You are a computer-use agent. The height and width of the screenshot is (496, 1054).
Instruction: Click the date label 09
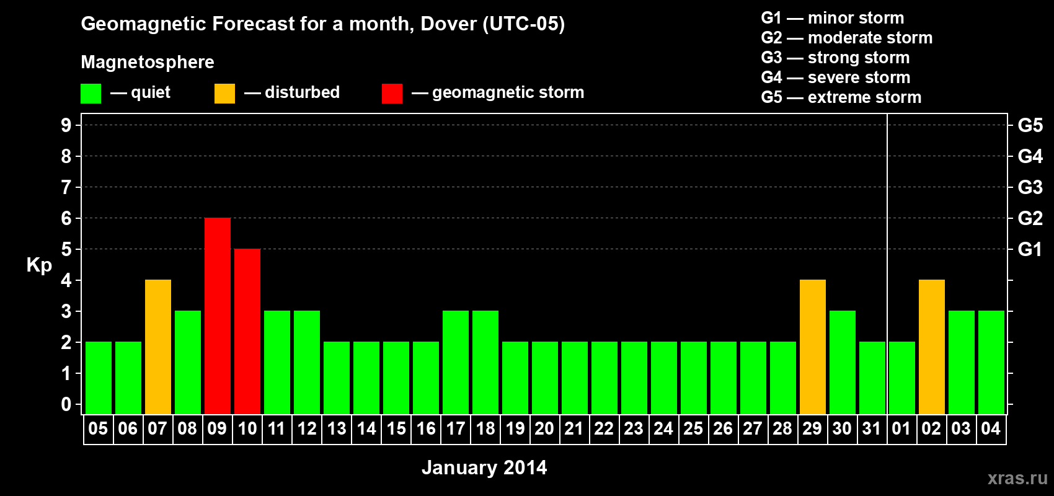217,429
